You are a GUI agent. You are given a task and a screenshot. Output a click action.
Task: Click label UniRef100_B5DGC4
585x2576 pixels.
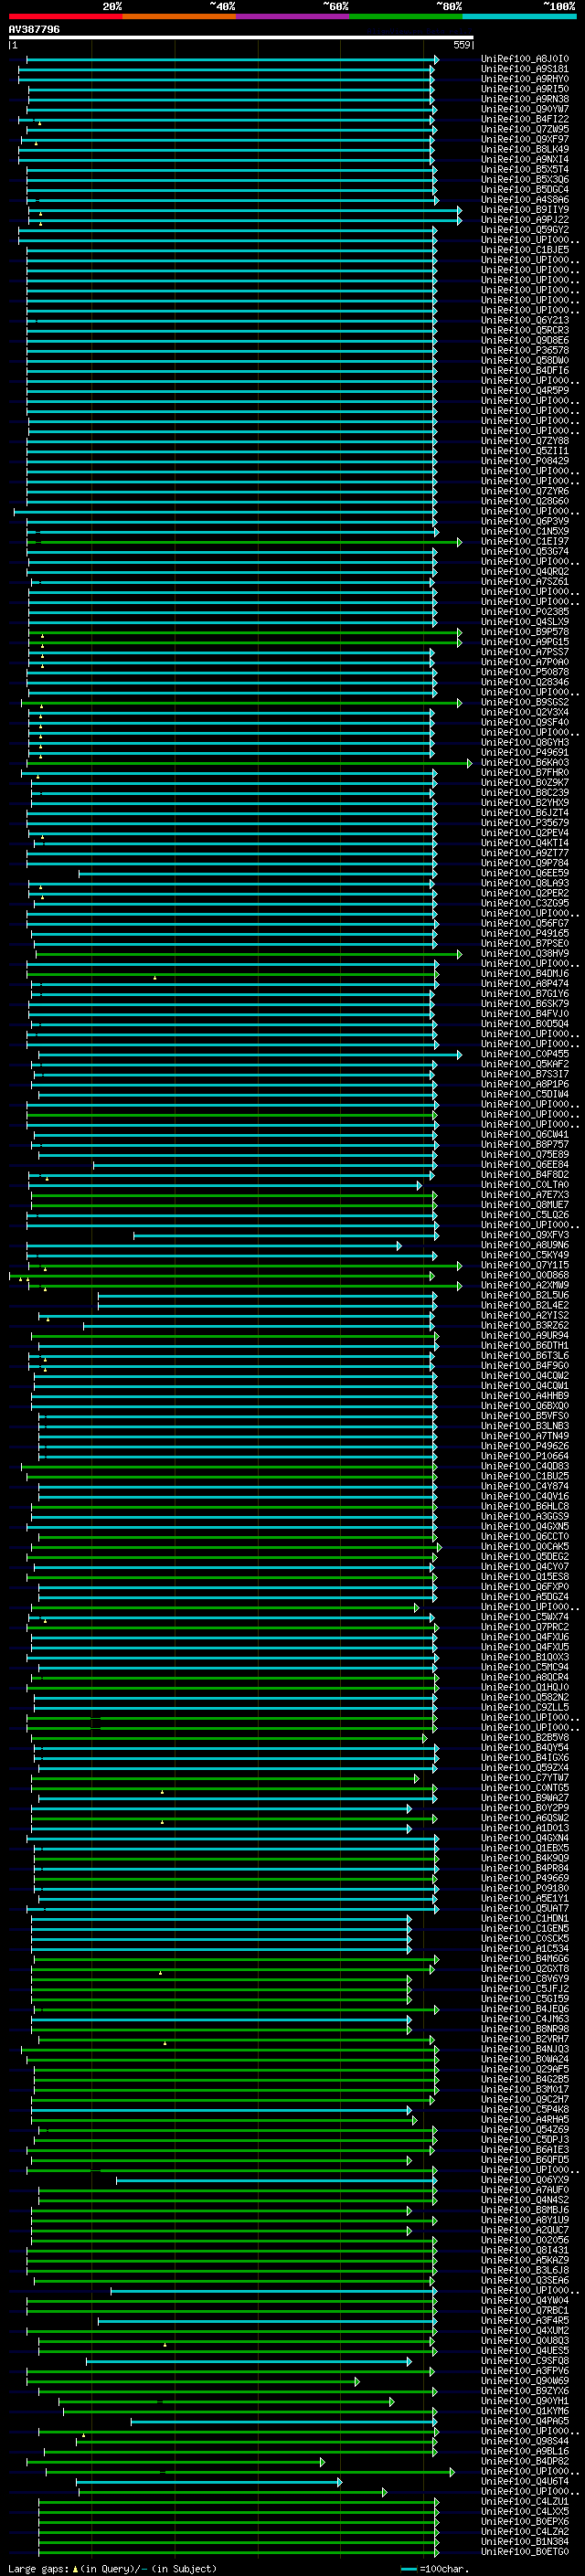tap(525, 189)
